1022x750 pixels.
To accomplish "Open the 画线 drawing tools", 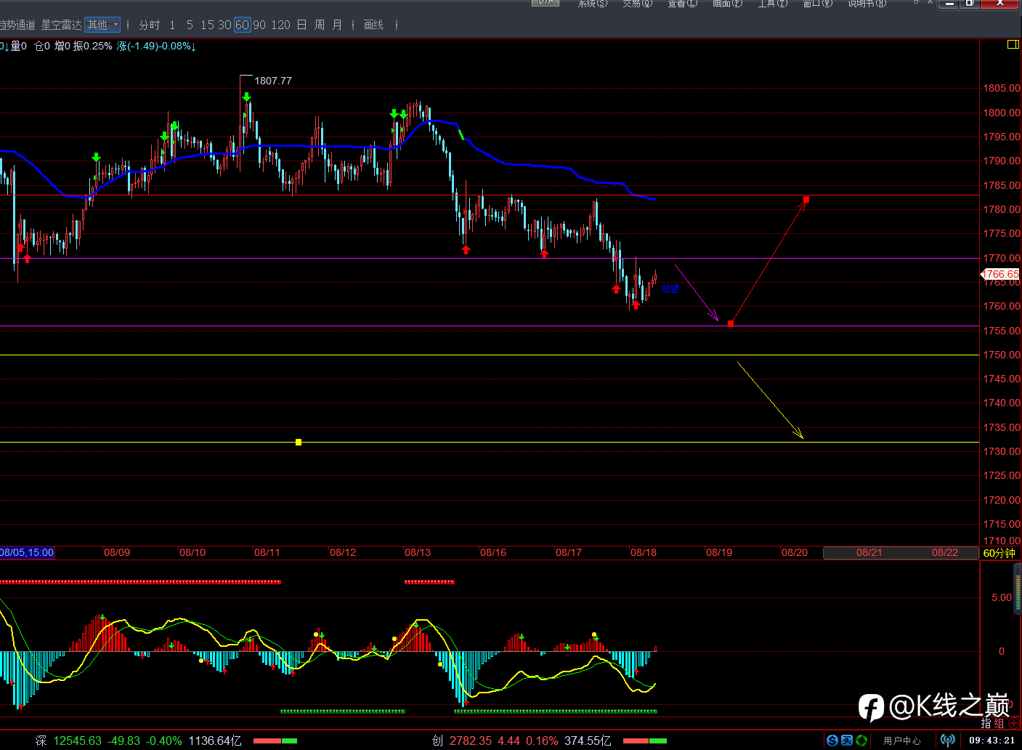I will point(373,25).
